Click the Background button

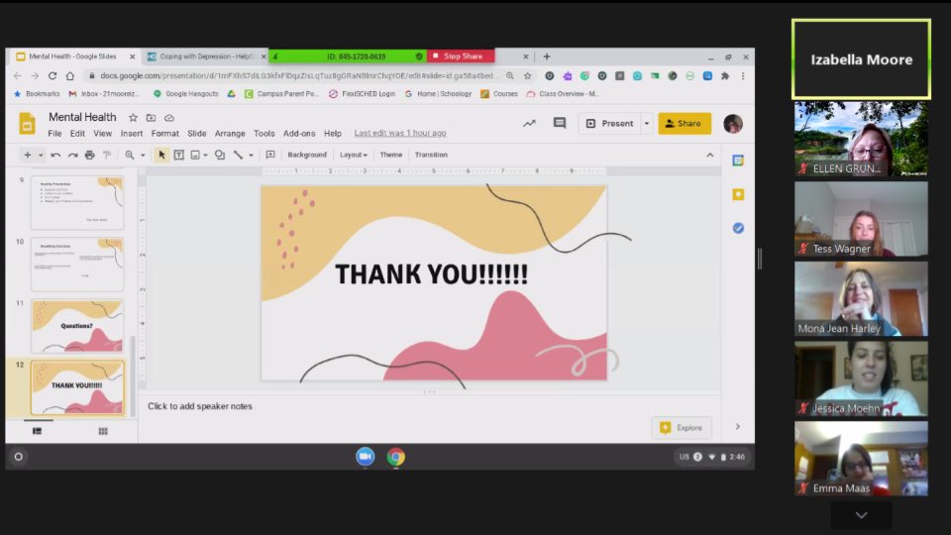click(x=307, y=155)
